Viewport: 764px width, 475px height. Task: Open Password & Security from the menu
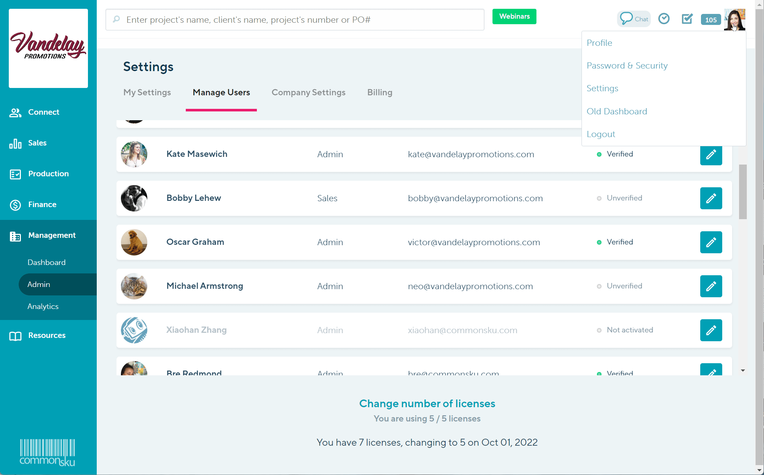(627, 65)
